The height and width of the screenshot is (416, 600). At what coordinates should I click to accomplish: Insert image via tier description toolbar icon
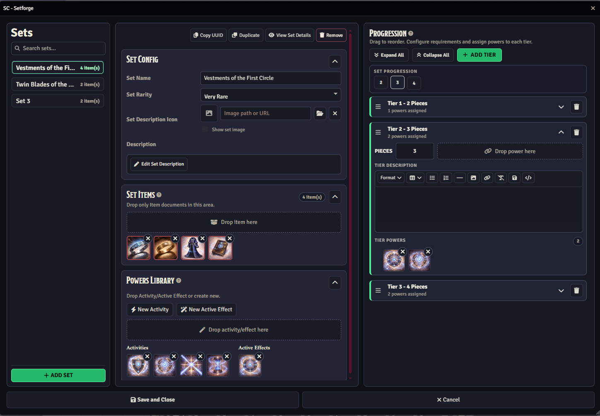coord(473,178)
